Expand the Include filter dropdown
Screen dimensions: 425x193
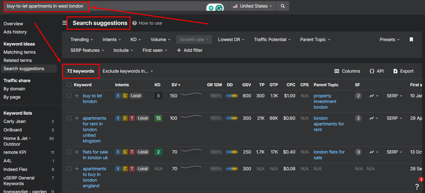coord(123,50)
